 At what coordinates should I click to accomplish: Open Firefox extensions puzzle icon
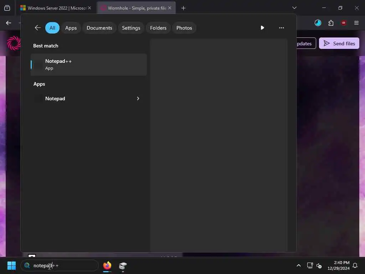331,23
